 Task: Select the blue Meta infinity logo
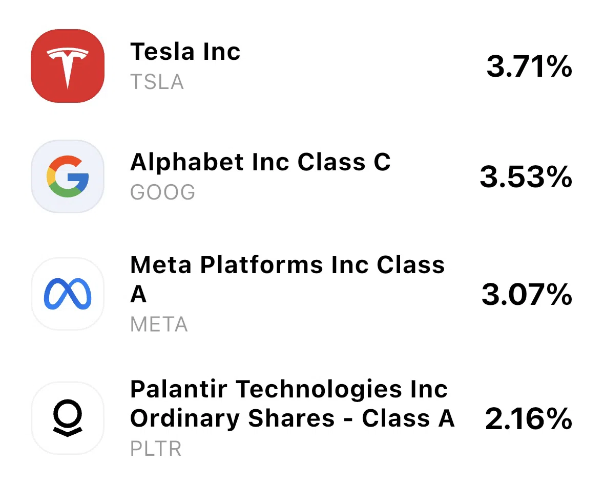click(x=68, y=294)
